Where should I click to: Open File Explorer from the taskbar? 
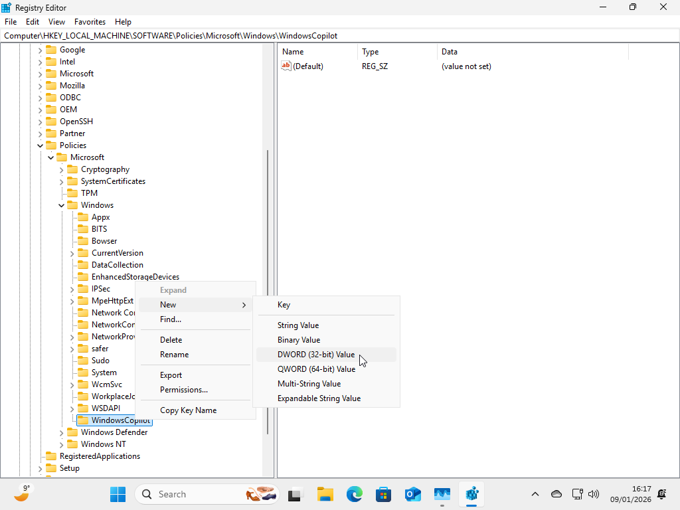click(325, 494)
